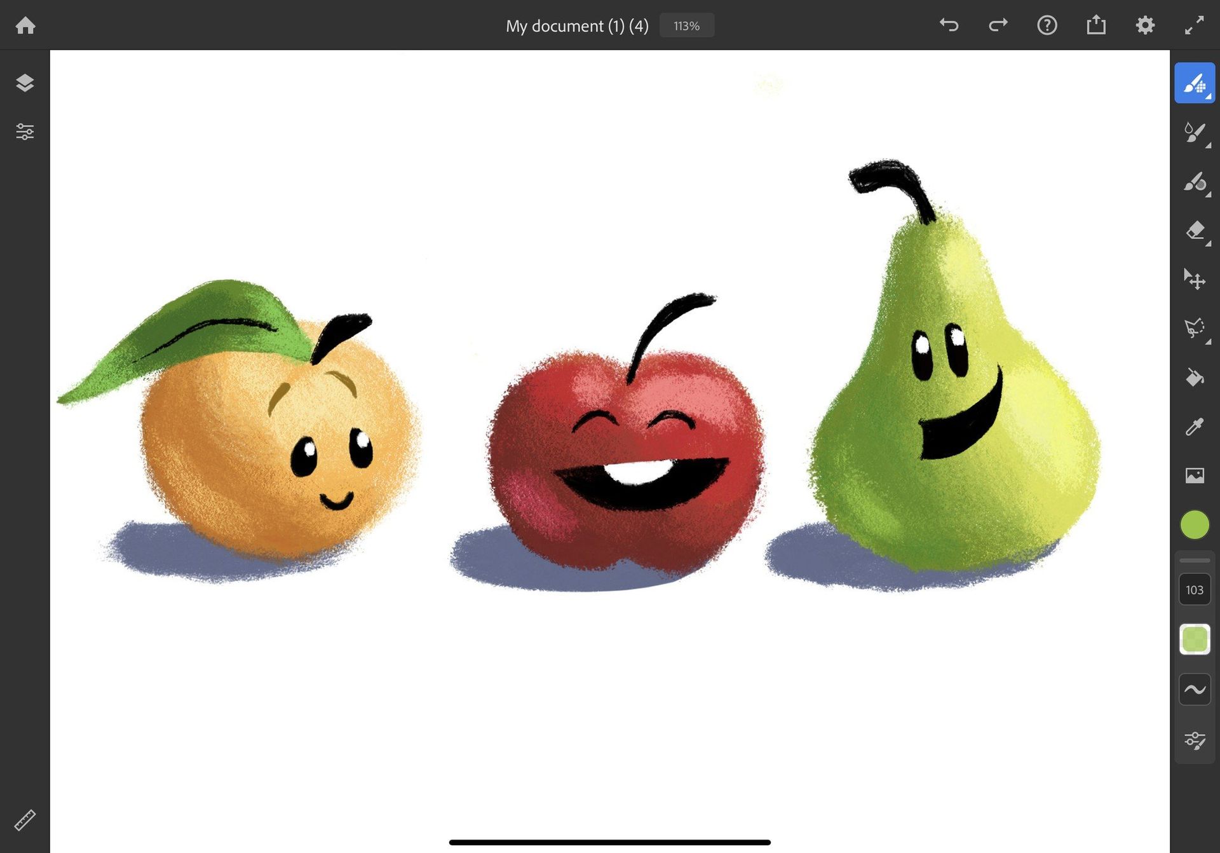
Task: Enable the Ruler tool
Action: tap(25, 820)
